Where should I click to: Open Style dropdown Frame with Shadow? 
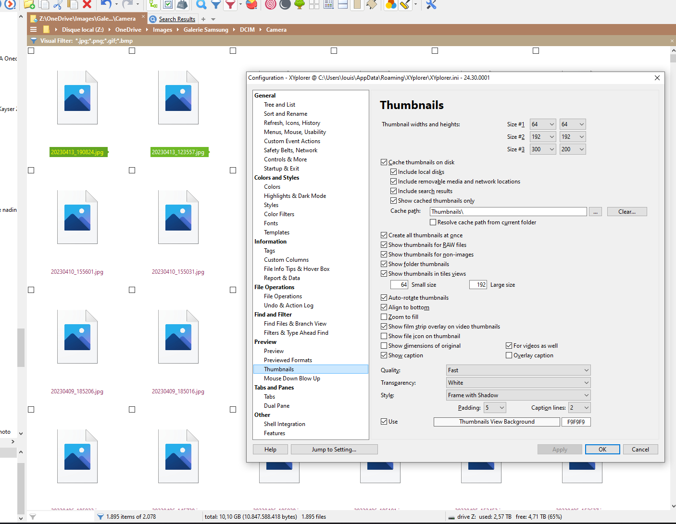tap(518, 395)
